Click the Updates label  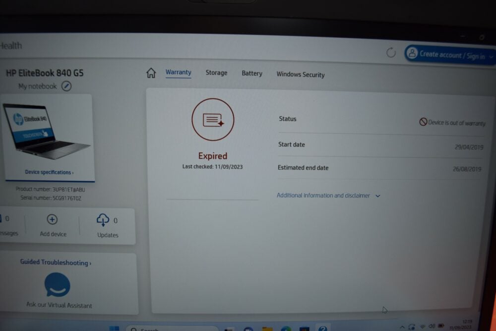click(x=108, y=235)
